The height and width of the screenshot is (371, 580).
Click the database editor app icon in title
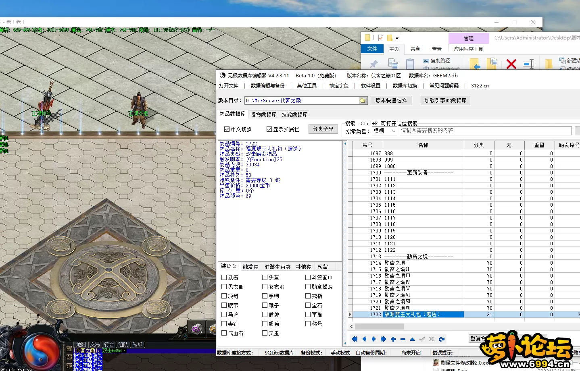[x=223, y=75]
